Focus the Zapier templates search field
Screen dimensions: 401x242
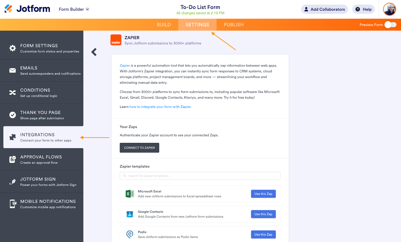200,176
